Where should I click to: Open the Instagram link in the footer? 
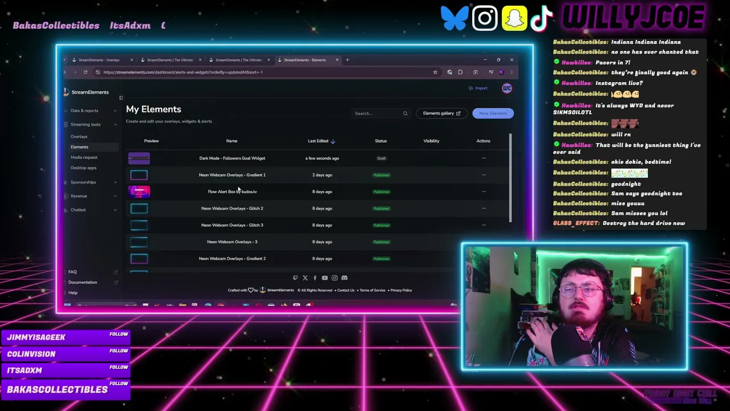pyautogui.click(x=335, y=278)
